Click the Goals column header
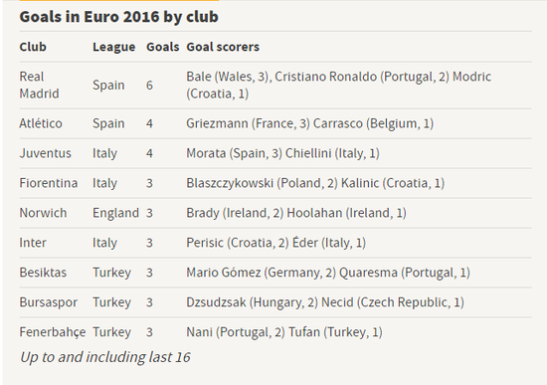547x385 pixels. (162, 47)
